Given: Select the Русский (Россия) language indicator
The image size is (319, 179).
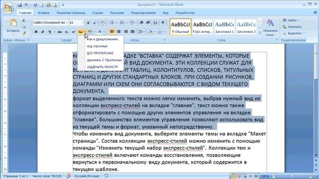Looking at the screenshot, I should (x=87, y=176).
